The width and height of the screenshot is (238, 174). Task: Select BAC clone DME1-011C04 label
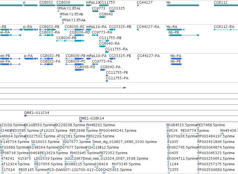[x=37, y=113]
